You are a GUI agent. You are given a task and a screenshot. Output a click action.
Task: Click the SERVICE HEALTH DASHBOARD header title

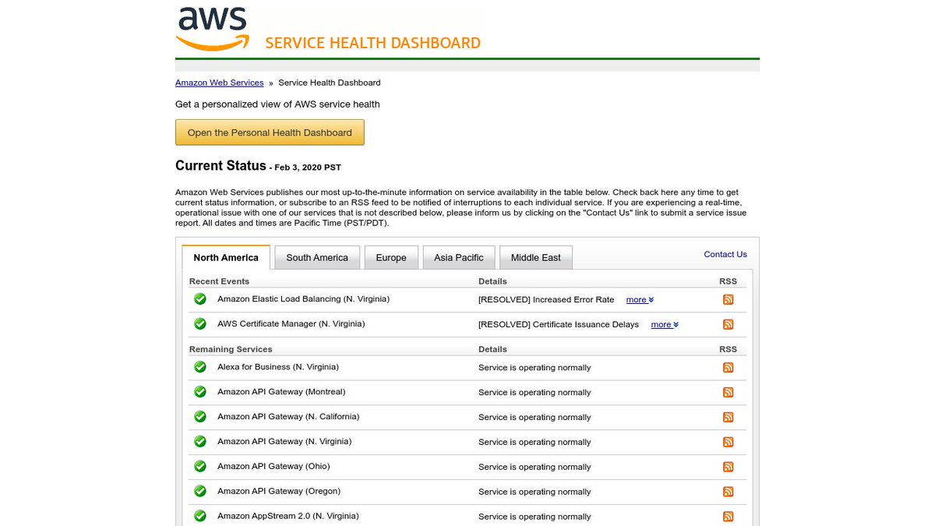coord(372,43)
